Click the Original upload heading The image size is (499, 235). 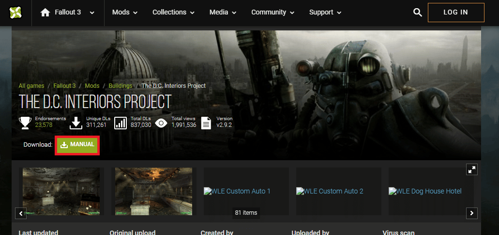click(x=133, y=233)
